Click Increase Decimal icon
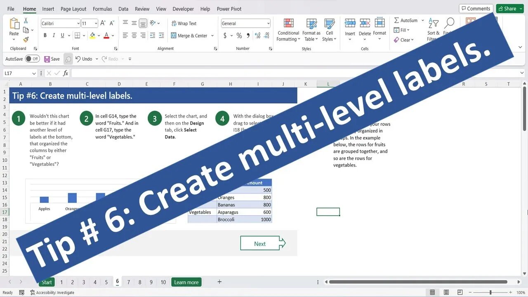This screenshot has width=528, height=297. pos(258,36)
